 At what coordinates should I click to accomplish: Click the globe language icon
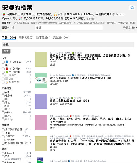(x=132, y=8)
